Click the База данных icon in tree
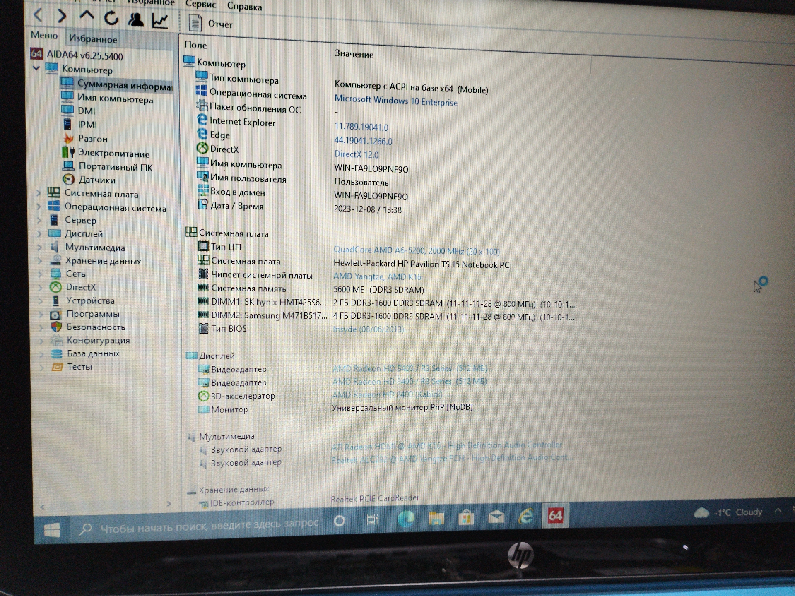The height and width of the screenshot is (596, 795). pos(56,353)
